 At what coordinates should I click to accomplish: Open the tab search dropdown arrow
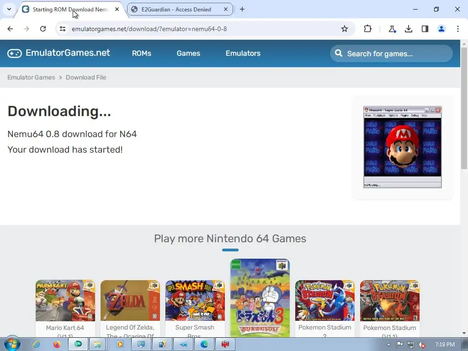9,9
